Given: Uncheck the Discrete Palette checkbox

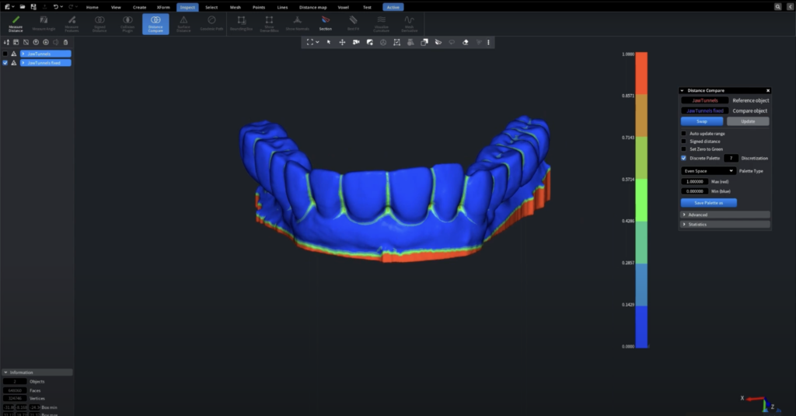Looking at the screenshot, I should pyautogui.click(x=684, y=158).
